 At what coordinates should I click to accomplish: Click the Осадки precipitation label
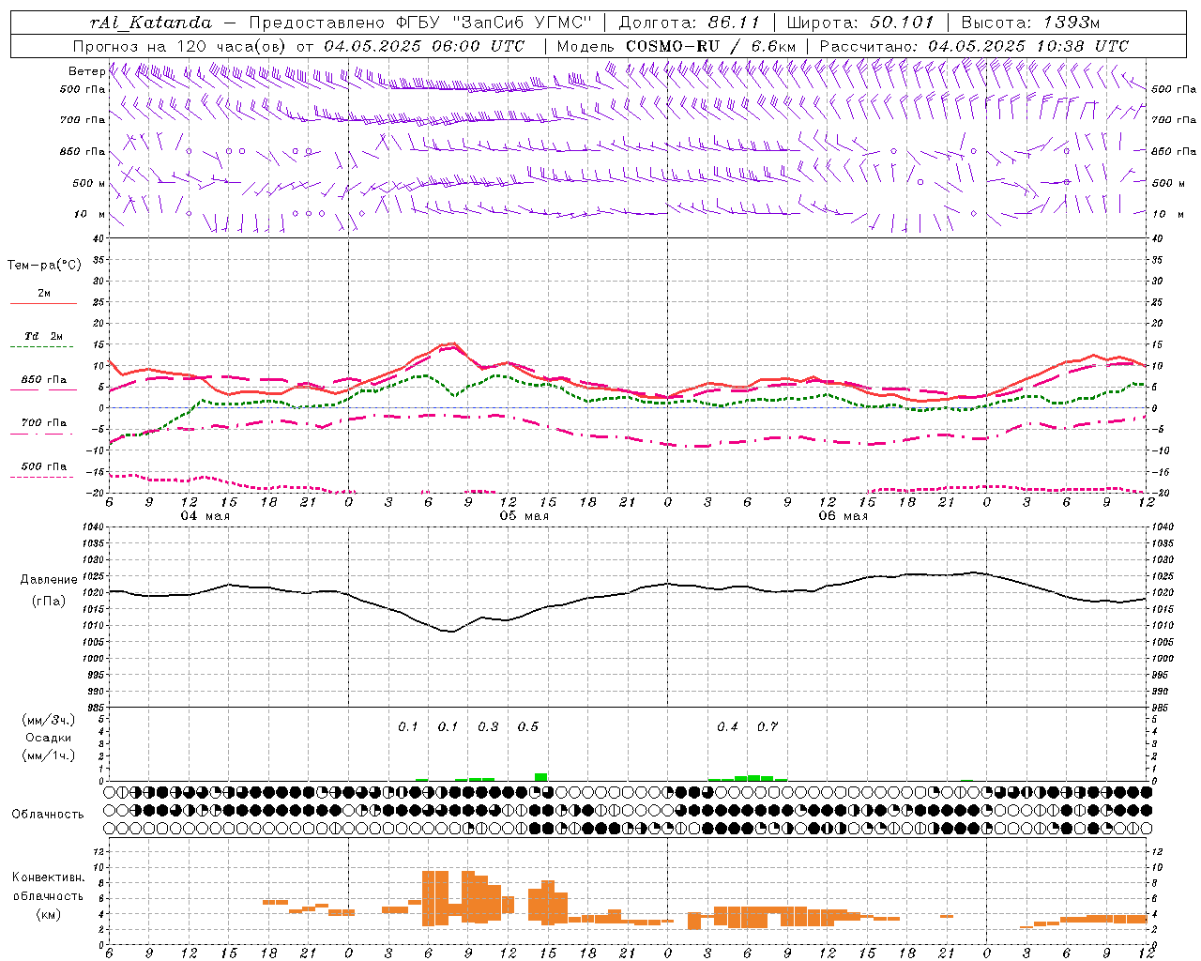pyautogui.click(x=49, y=738)
